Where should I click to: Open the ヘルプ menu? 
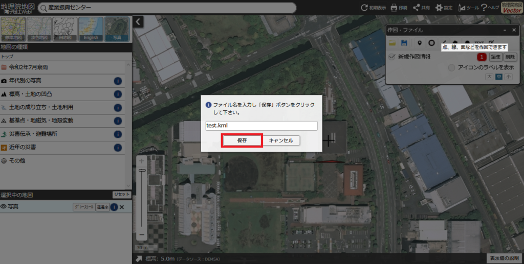pyautogui.click(x=490, y=7)
